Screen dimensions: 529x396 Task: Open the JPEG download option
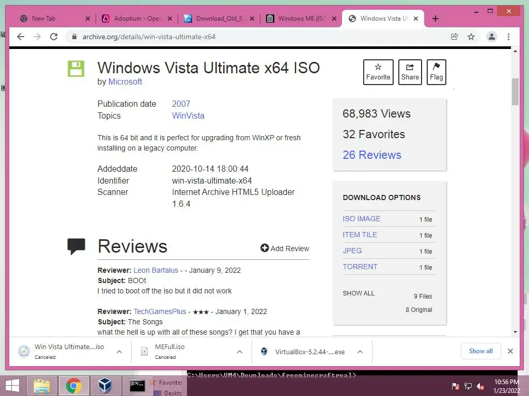pos(352,251)
